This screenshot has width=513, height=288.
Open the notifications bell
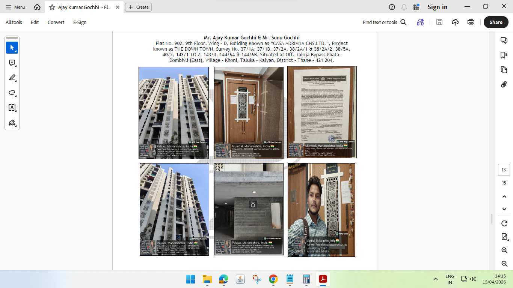click(404, 7)
